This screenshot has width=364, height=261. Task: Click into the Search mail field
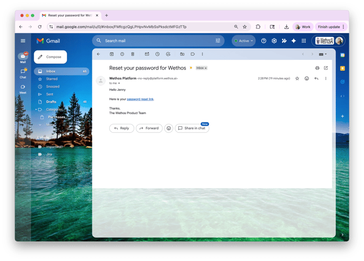pyautogui.click(x=158, y=41)
